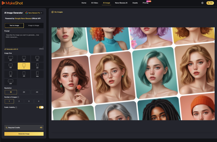
Task: Choose 1K resolution
Action: point(11,92)
